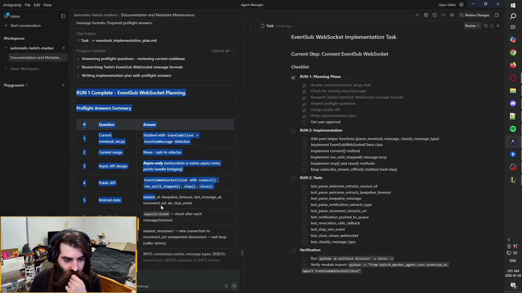Image resolution: width=522 pixels, height=293 pixels.
Task: Open the View menu
Action: point(47,5)
